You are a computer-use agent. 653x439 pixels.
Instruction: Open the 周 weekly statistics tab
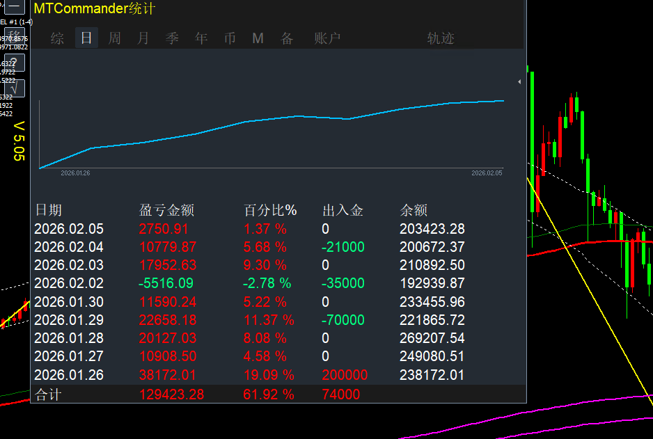pyautogui.click(x=114, y=38)
